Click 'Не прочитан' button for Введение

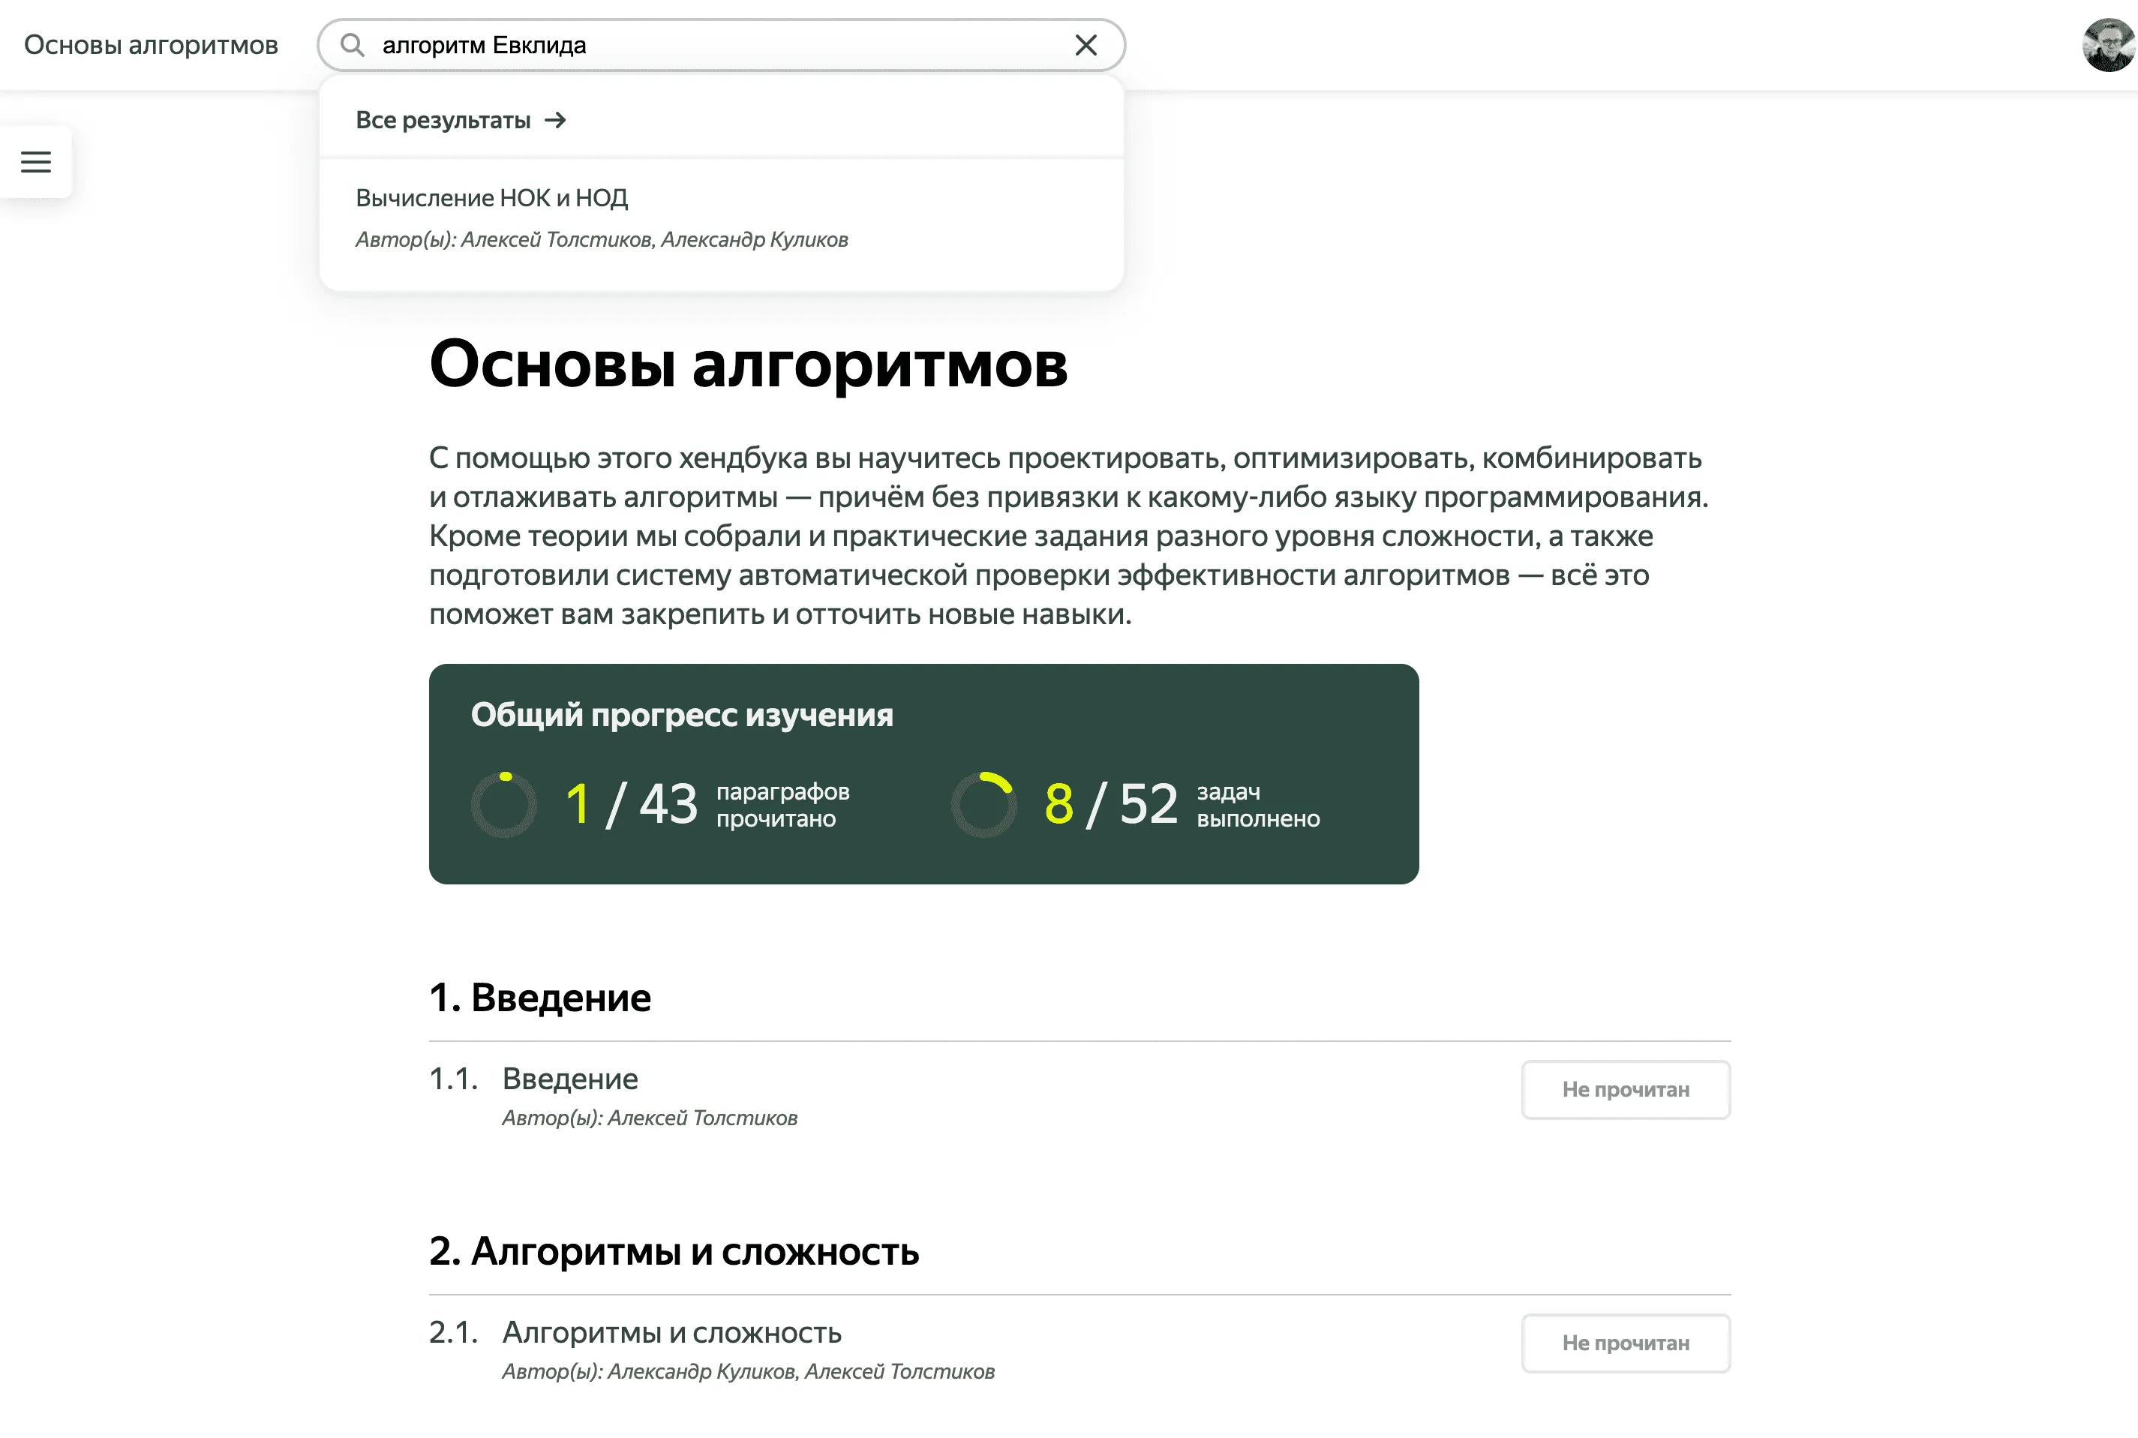pos(1626,1089)
